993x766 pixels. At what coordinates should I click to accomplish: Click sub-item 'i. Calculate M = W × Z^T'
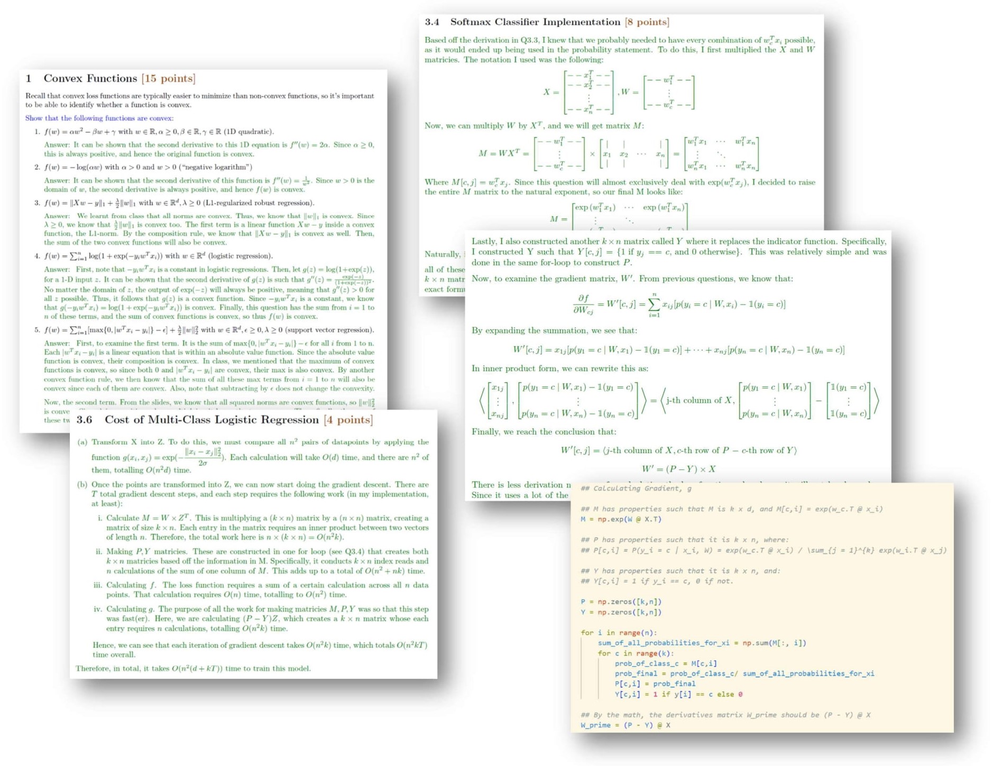click(x=263, y=527)
